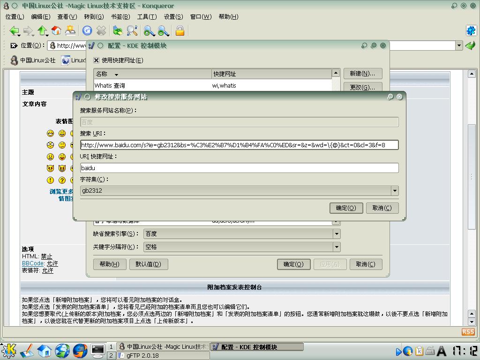Open the 帮助(H) menu in the menu bar

coord(228,16)
